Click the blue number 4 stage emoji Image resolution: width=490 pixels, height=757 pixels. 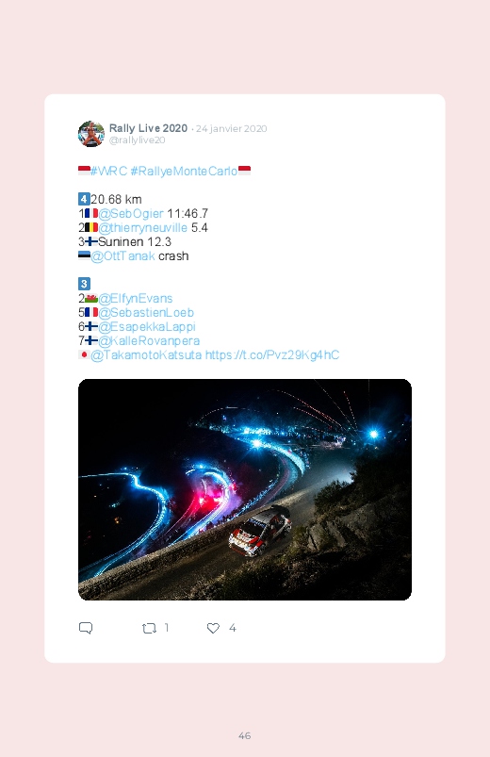click(x=84, y=199)
